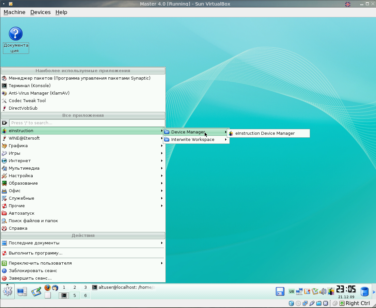The height and width of the screenshot is (308, 376).
Task: Open the KDE K-menu launcher button
Action: (8, 291)
